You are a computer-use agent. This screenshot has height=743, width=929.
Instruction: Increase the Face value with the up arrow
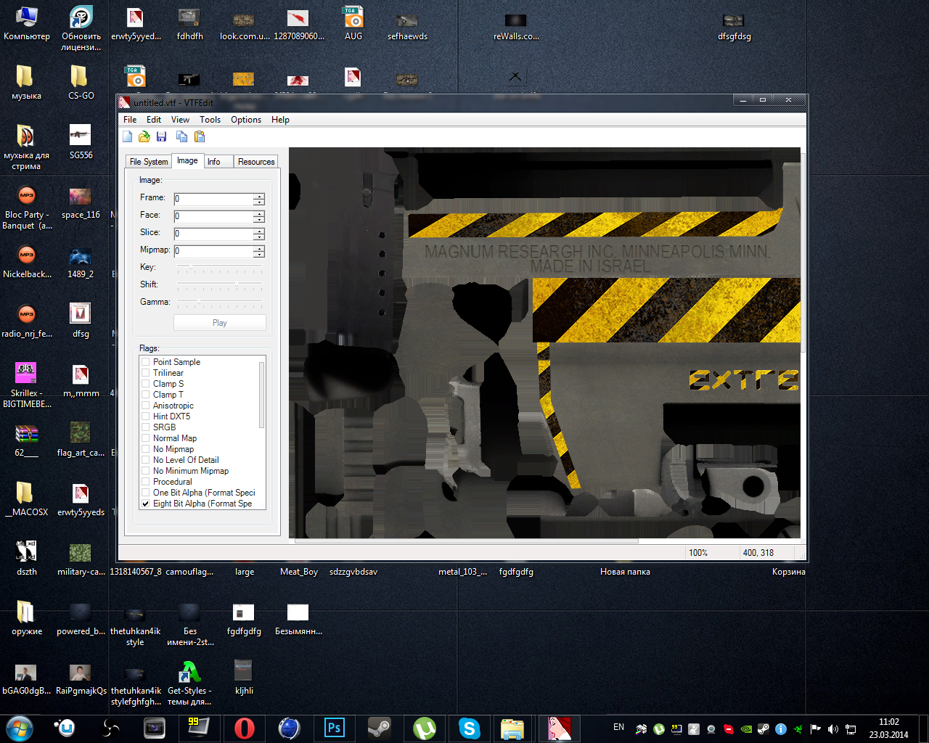coord(259,213)
